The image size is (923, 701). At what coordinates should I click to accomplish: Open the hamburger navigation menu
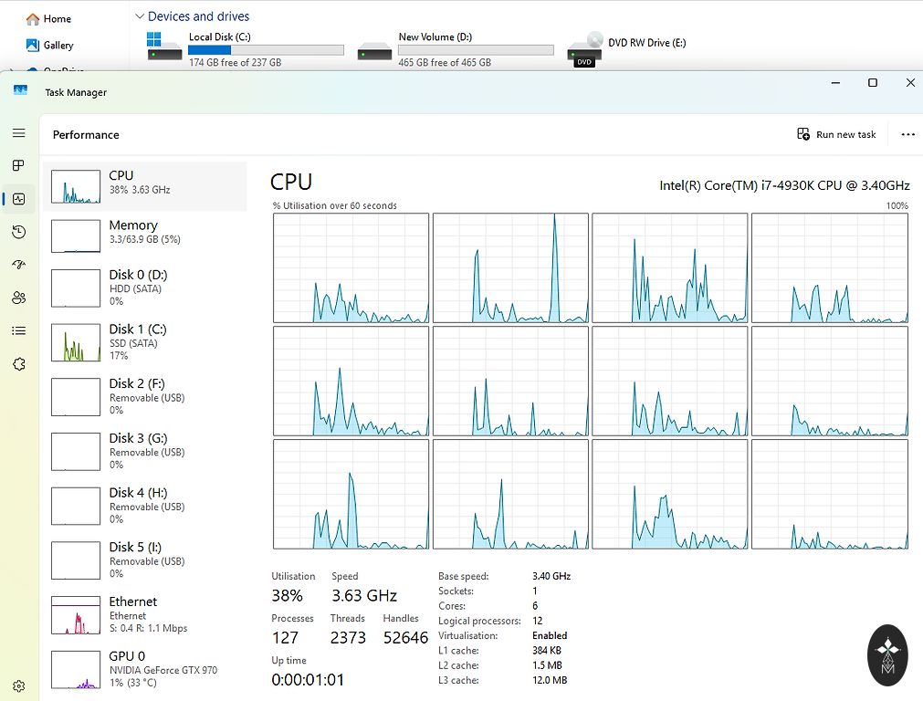(18, 133)
